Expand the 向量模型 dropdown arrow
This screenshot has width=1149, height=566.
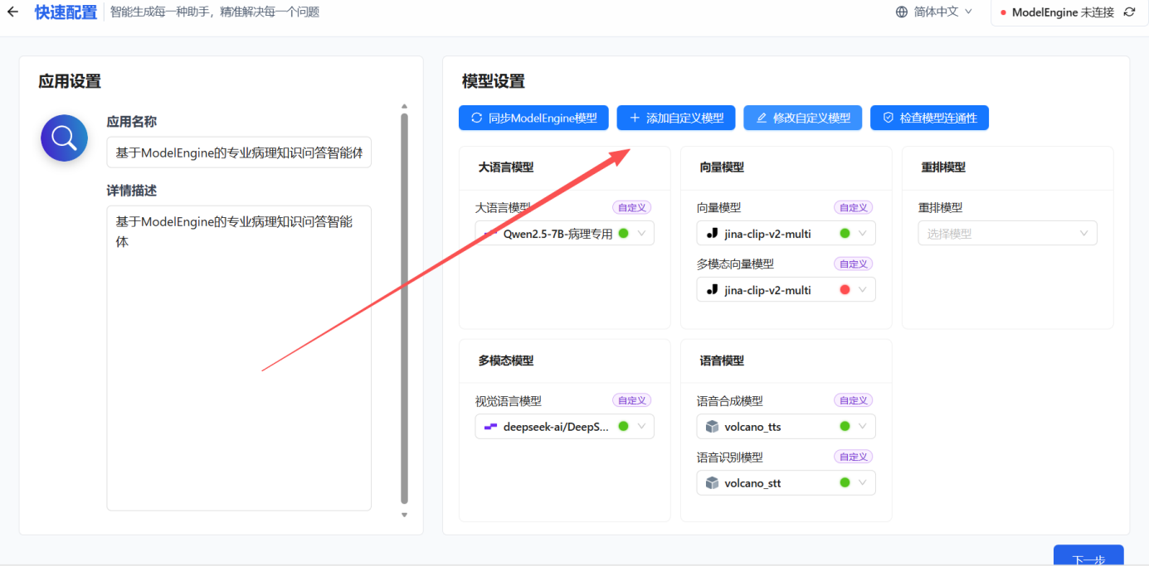[x=863, y=234]
